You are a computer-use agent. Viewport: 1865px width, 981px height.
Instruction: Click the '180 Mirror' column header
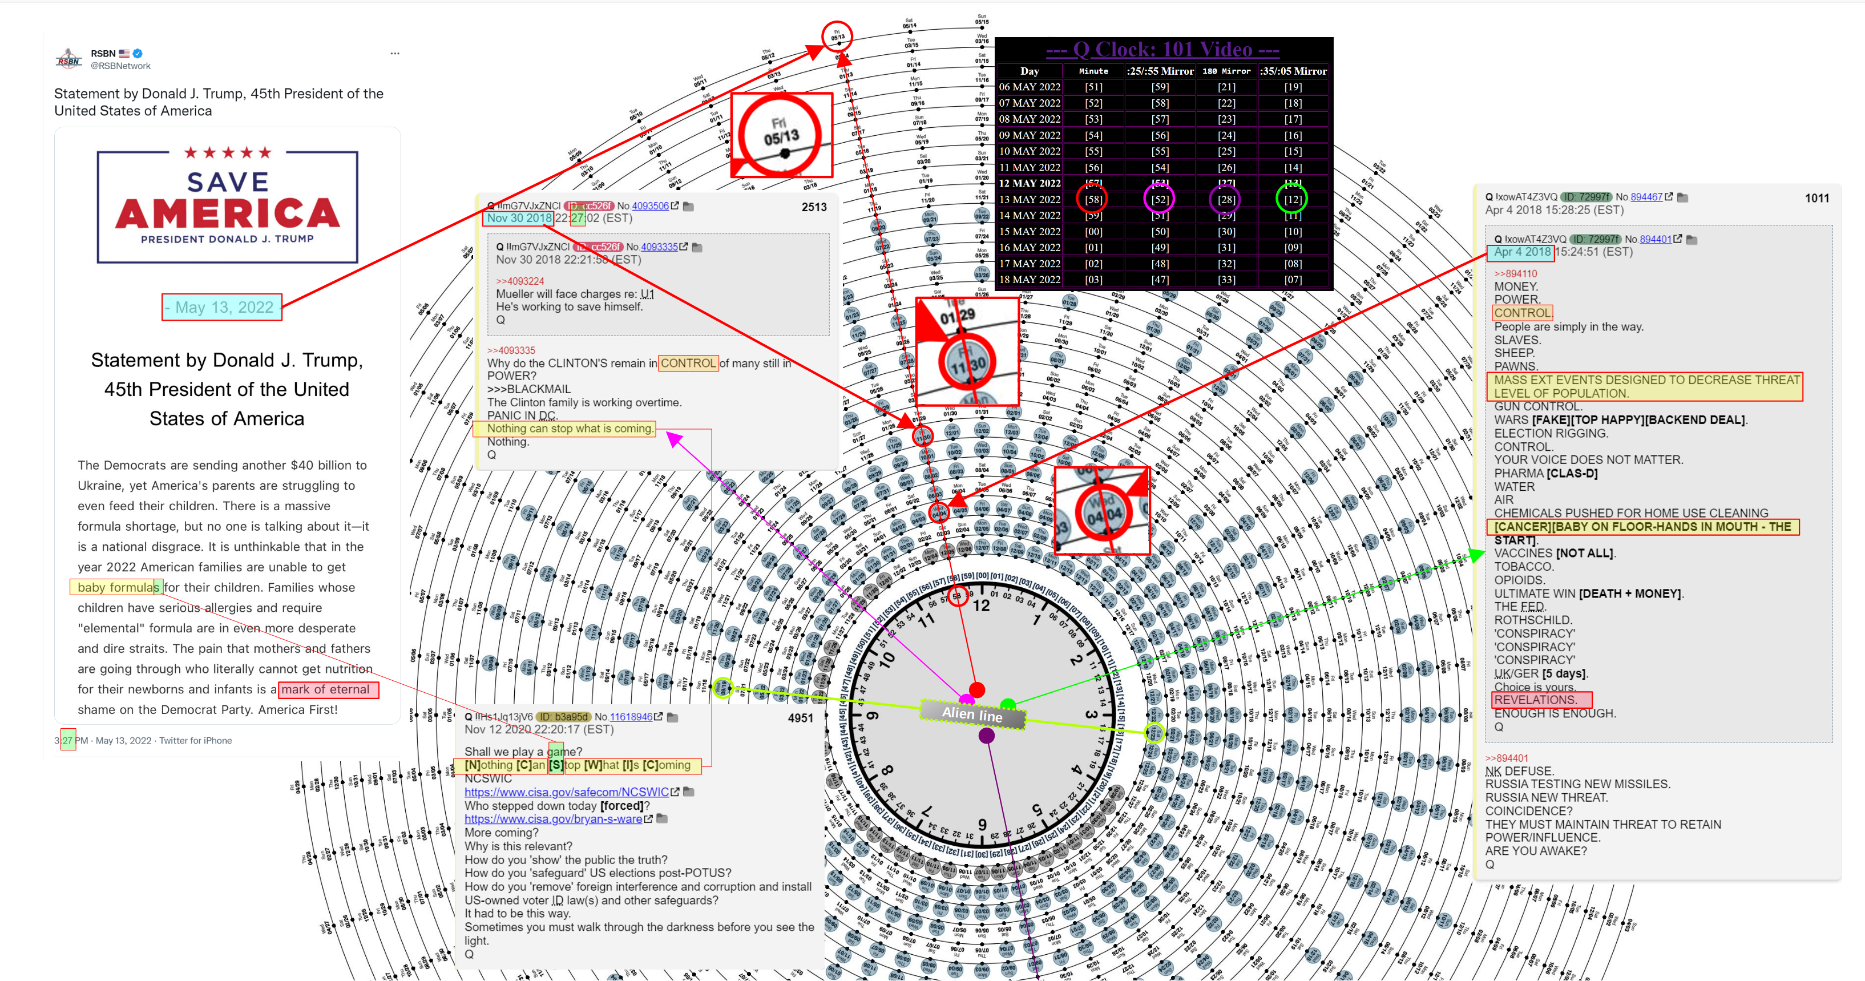(x=1226, y=71)
